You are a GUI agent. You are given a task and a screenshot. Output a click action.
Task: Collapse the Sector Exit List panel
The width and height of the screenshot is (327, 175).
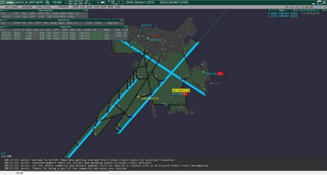click(x=121, y=20)
